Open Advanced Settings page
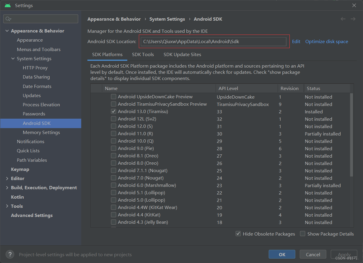The width and height of the screenshot is (363, 263). click(32, 215)
